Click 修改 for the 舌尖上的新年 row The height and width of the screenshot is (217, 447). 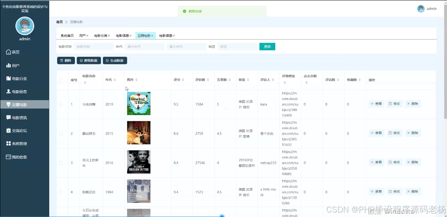tap(394, 162)
